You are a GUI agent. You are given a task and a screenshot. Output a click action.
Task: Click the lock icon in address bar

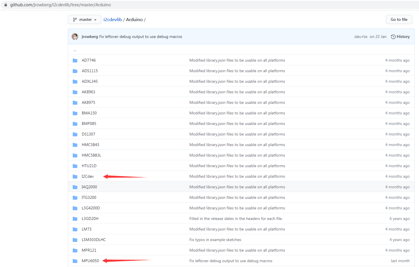(5, 5)
